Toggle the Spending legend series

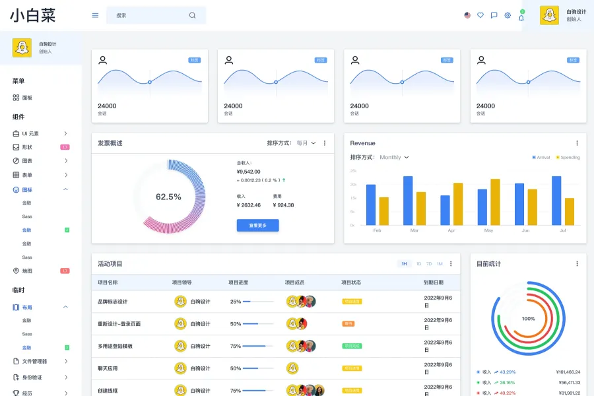tap(568, 157)
